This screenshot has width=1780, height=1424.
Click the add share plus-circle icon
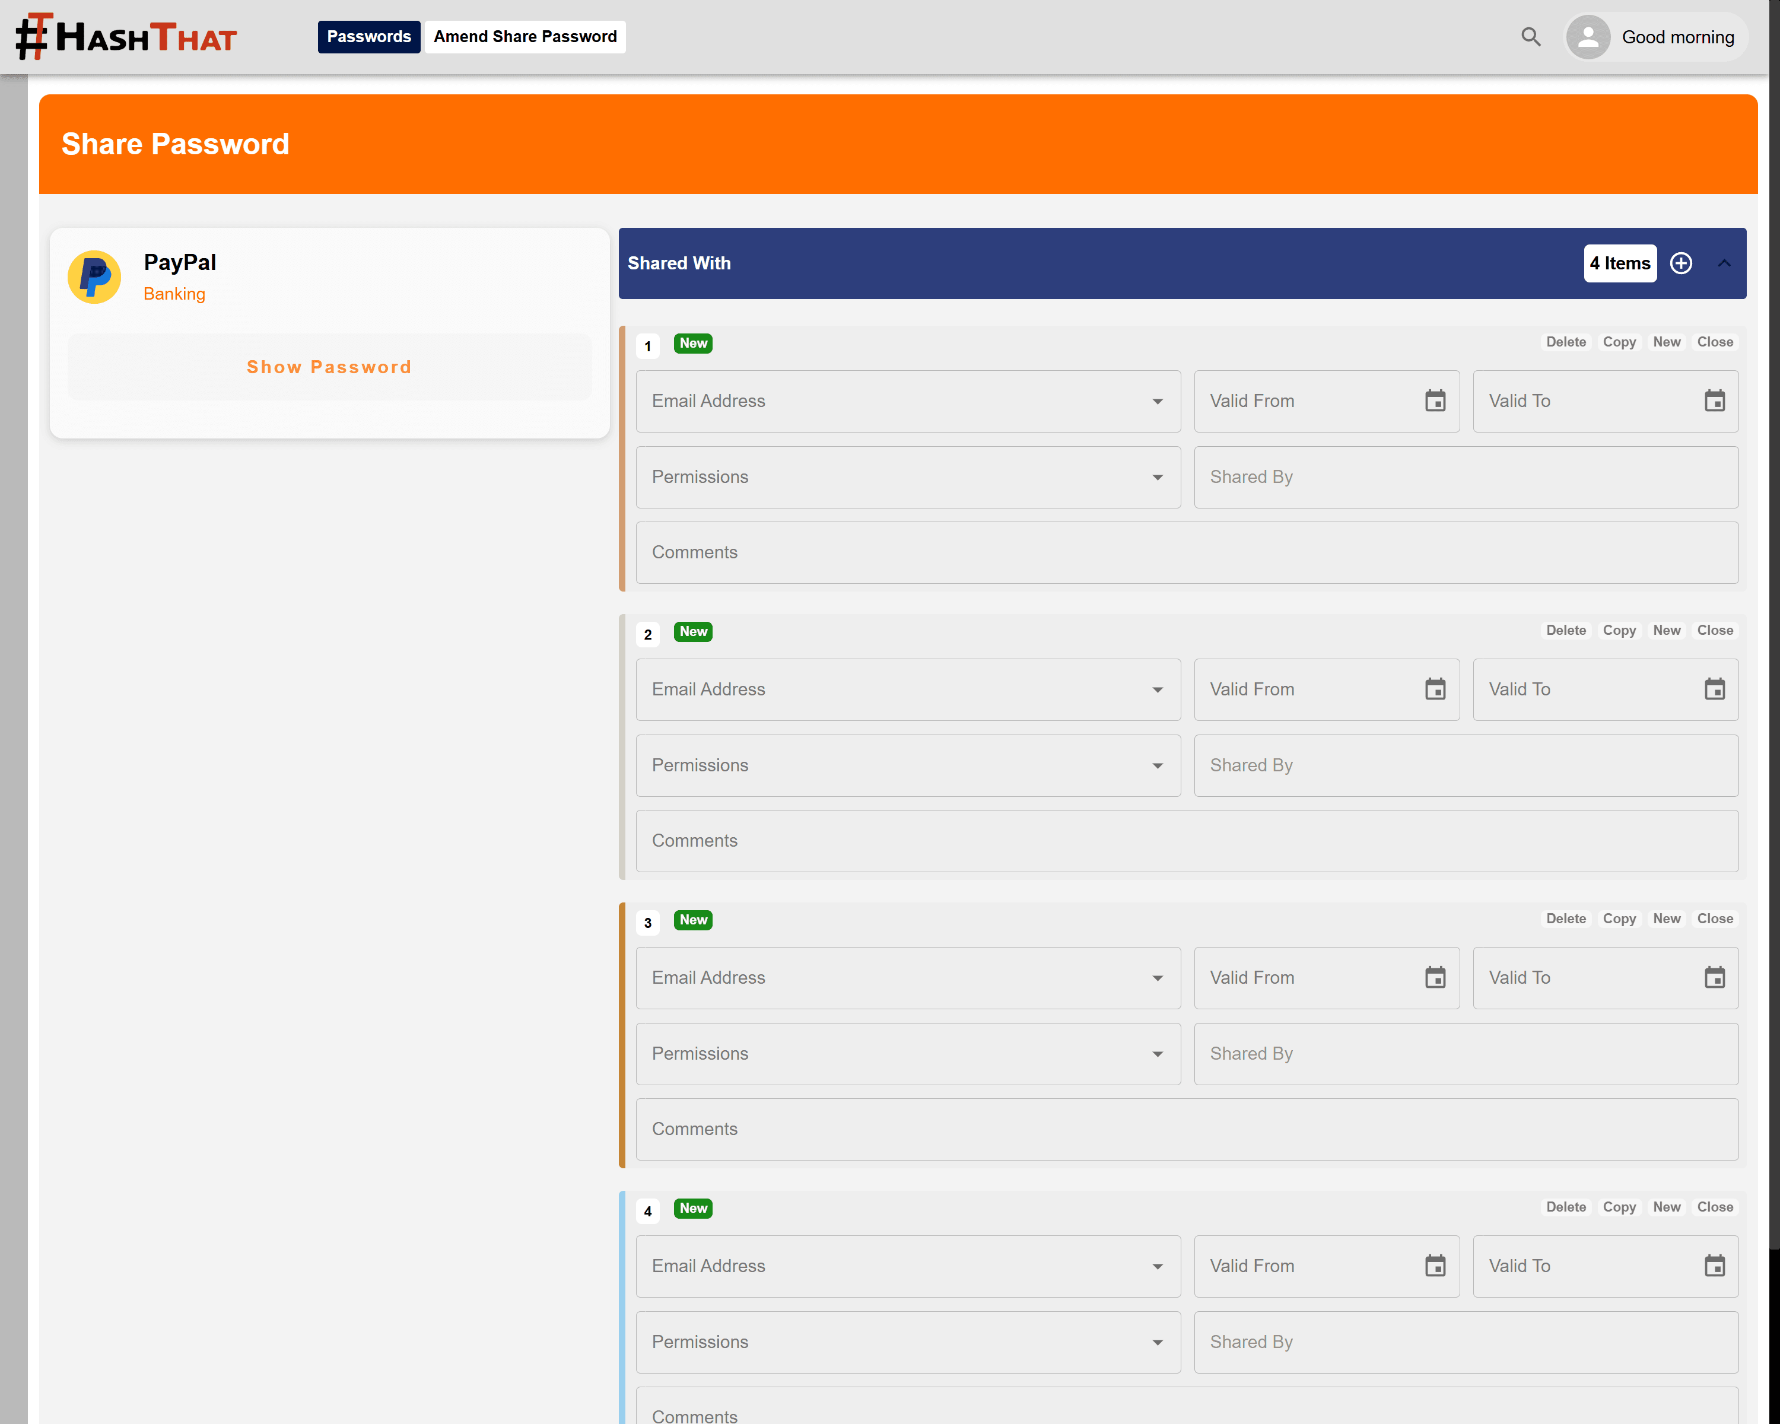[x=1680, y=263]
